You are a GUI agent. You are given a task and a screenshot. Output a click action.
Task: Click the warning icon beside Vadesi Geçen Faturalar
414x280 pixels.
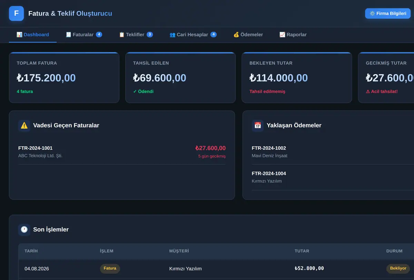click(24, 125)
